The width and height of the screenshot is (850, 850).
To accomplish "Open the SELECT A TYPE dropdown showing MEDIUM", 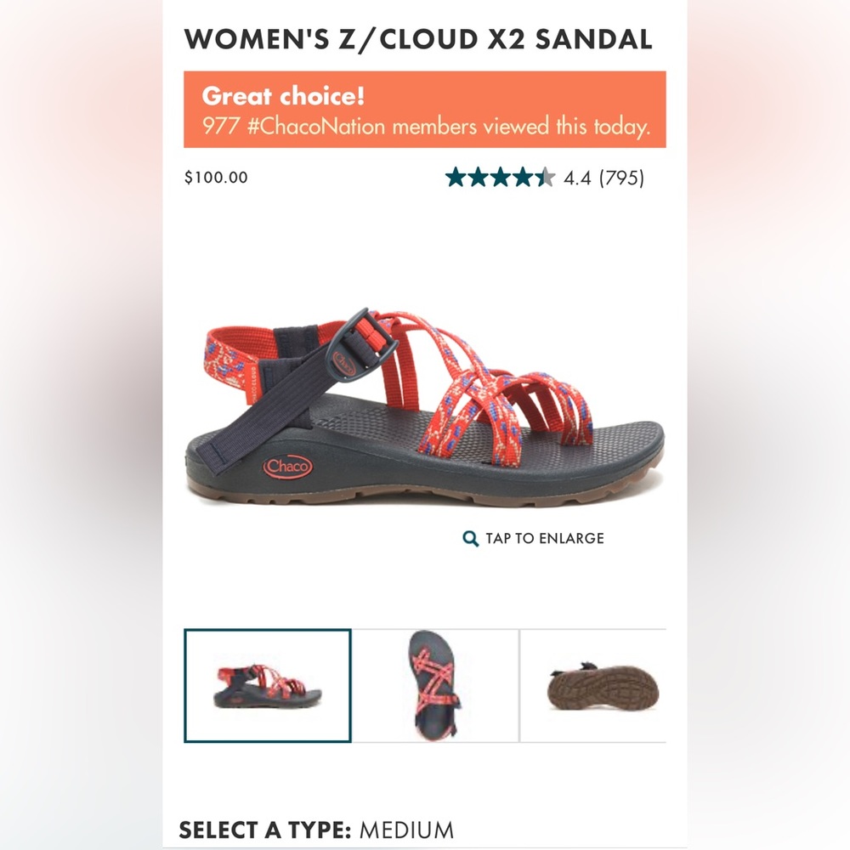I will coord(319,830).
